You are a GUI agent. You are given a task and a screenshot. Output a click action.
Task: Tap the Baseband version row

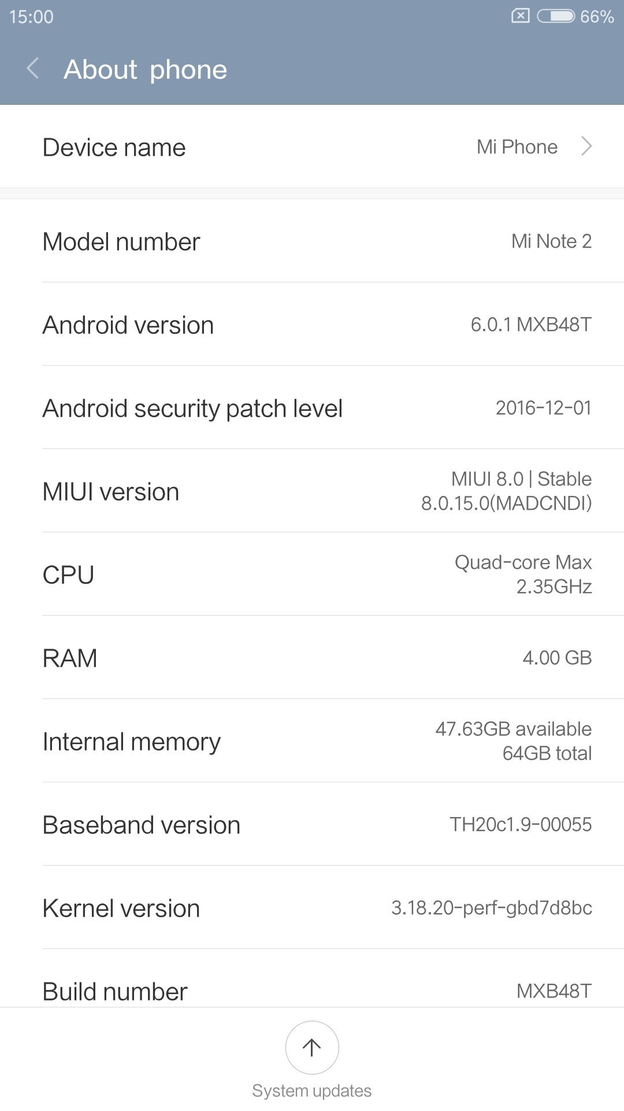(312, 825)
